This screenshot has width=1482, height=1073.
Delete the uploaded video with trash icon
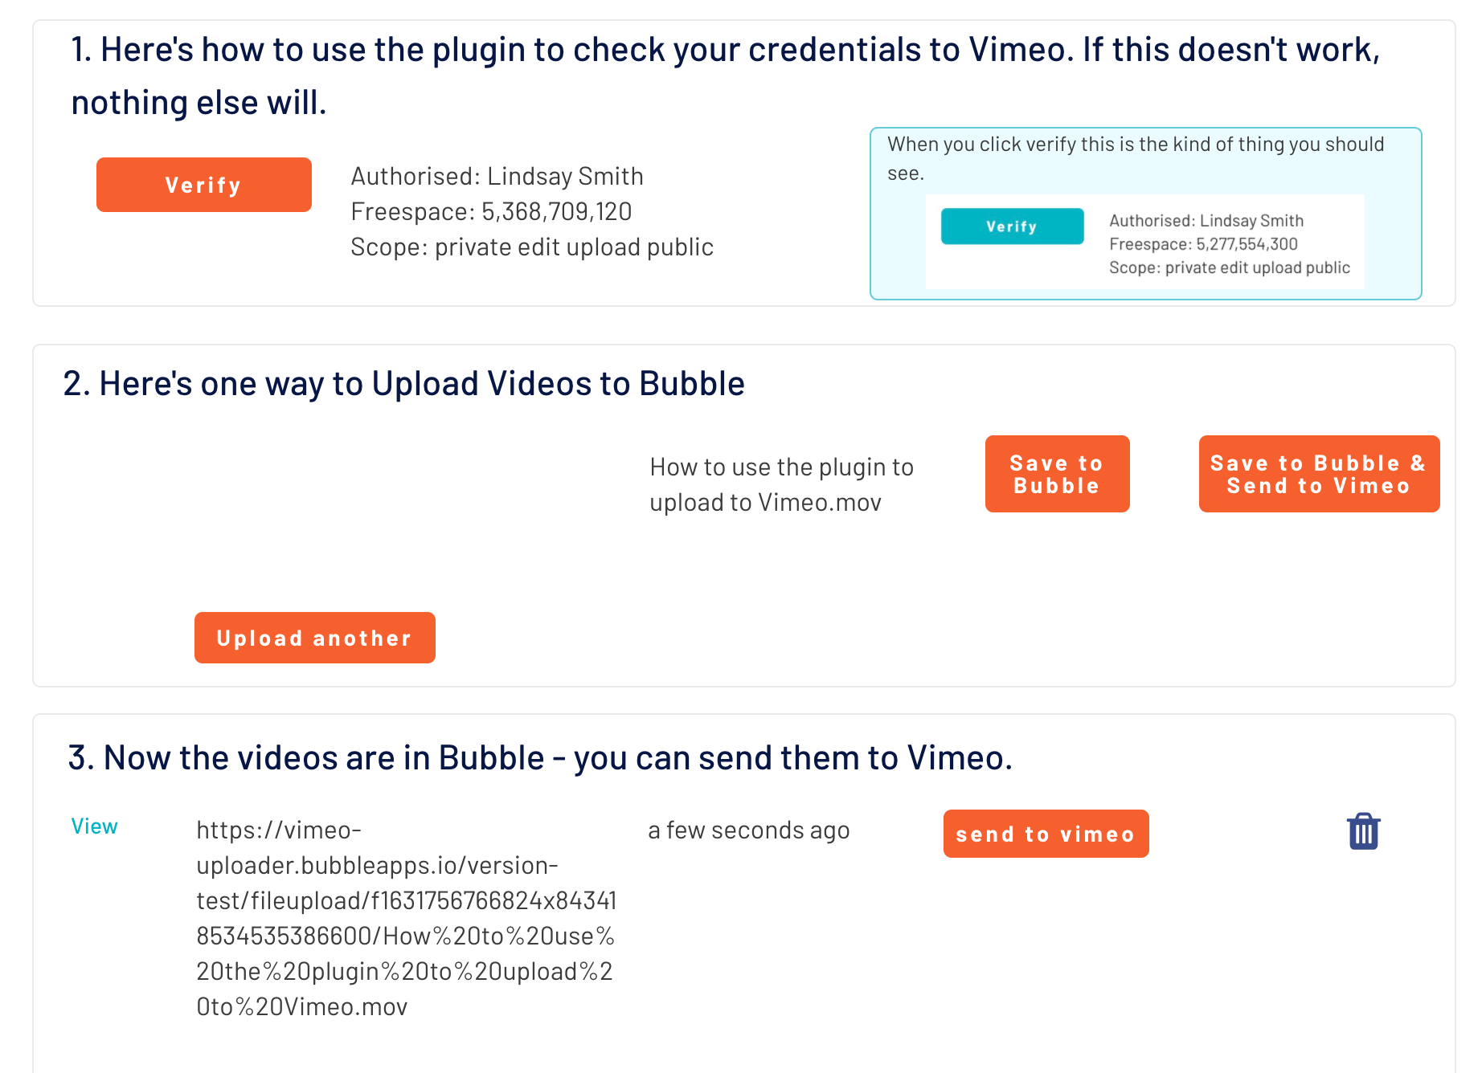tap(1363, 831)
